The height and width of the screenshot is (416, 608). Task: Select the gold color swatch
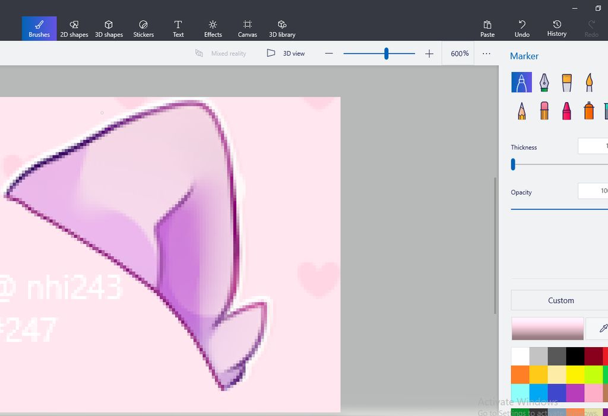coord(539,374)
